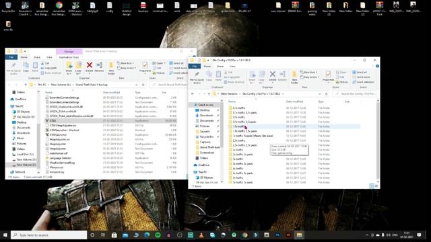
Task: Open Task View on taskbar
Action: click(103, 235)
